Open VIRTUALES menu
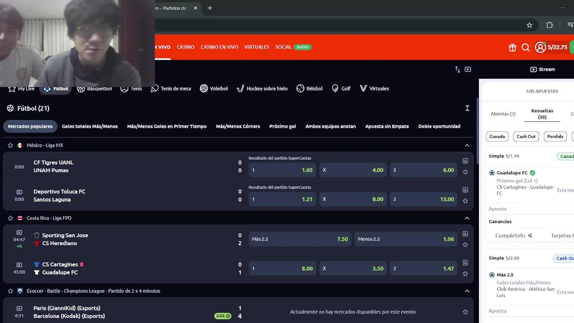Image resolution: width=574 pixels, height=323 pixels. tap(257, 47)
